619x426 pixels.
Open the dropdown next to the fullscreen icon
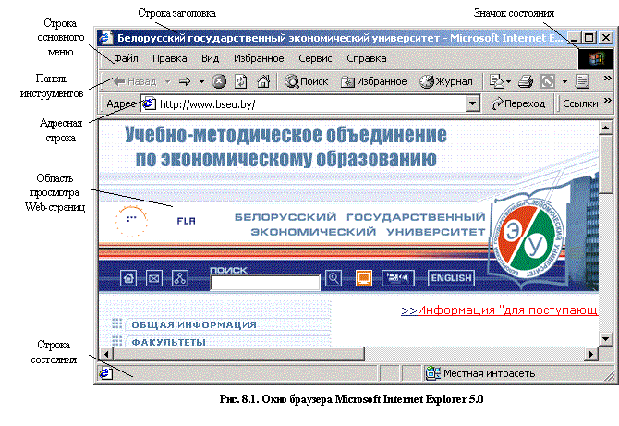(564, 81)
